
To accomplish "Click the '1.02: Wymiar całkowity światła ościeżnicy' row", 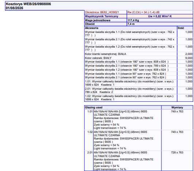I will pos(138,98).
